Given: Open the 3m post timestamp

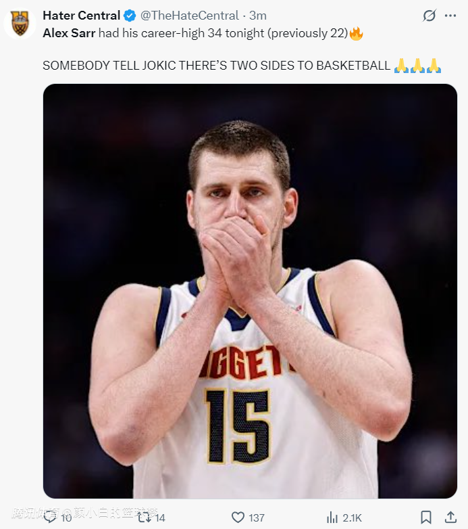Looking at the screenshot, I should tap(258, 16).
